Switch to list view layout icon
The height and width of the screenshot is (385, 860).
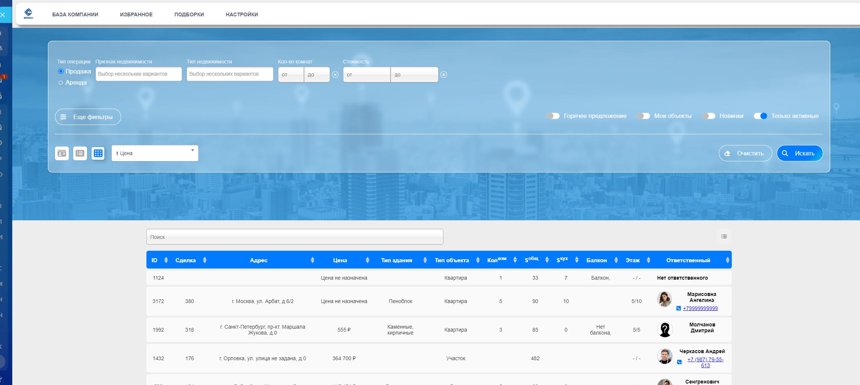pos(80,153)
